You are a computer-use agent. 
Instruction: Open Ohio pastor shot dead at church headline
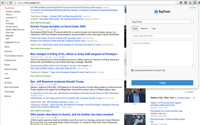72,115
